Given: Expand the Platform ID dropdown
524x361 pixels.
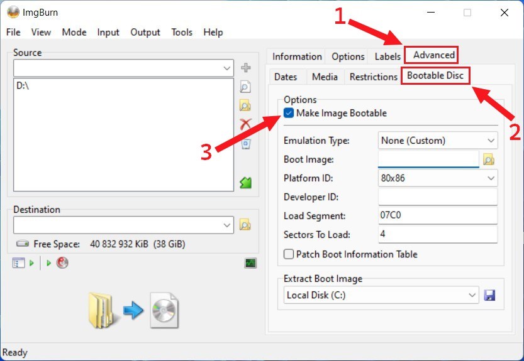Looking at the screenshot, I should pyautogui.click(x=491, y=178).
